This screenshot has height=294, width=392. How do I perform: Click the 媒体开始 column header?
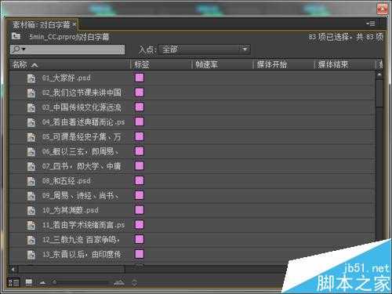[x=284, y=64]
